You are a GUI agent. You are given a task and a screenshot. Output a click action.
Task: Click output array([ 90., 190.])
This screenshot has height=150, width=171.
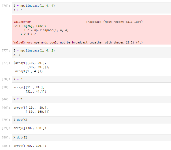[30, 146]
